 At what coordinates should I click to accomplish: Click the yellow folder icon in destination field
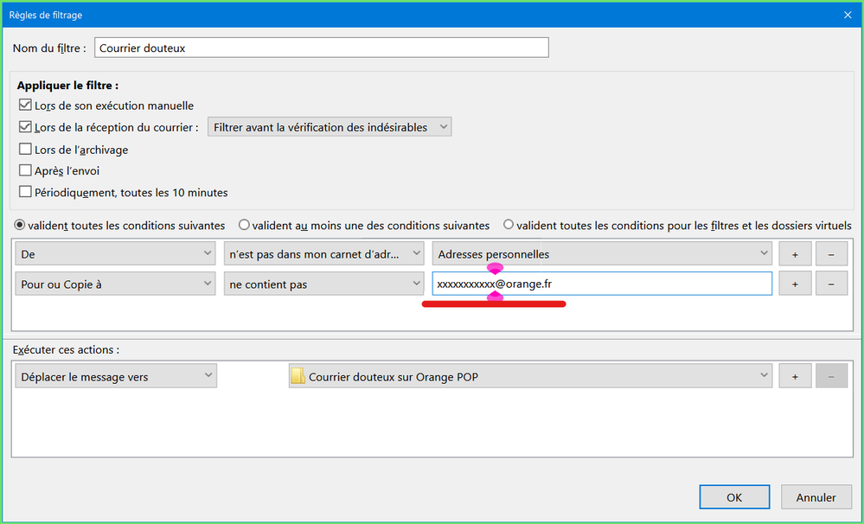click(x=298, y=376)
